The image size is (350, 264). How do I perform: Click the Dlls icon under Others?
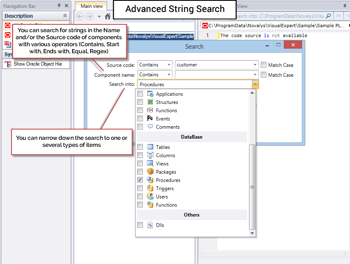[x=150, y=225]
